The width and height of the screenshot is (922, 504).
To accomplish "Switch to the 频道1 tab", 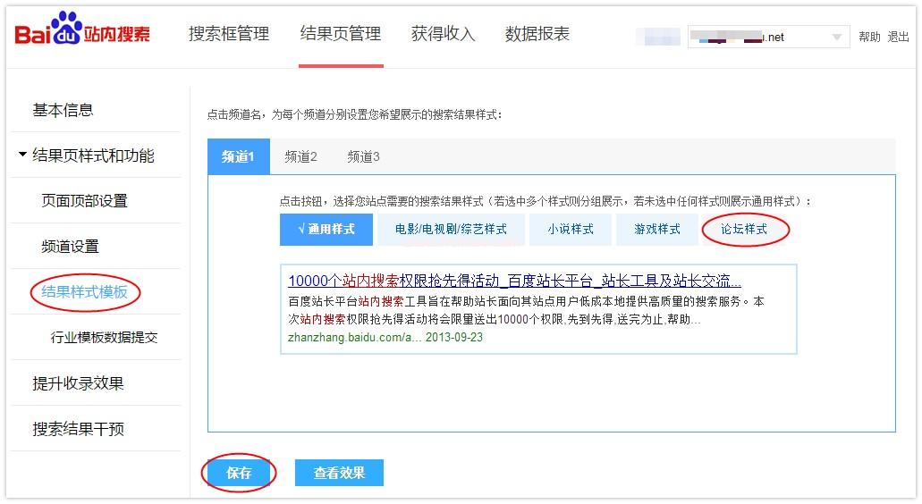I will (x=239, y=157).
